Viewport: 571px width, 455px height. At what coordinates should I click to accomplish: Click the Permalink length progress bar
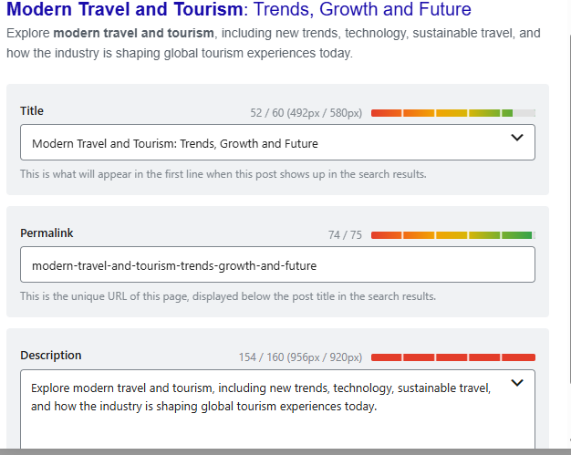click(x=453, y=235)
